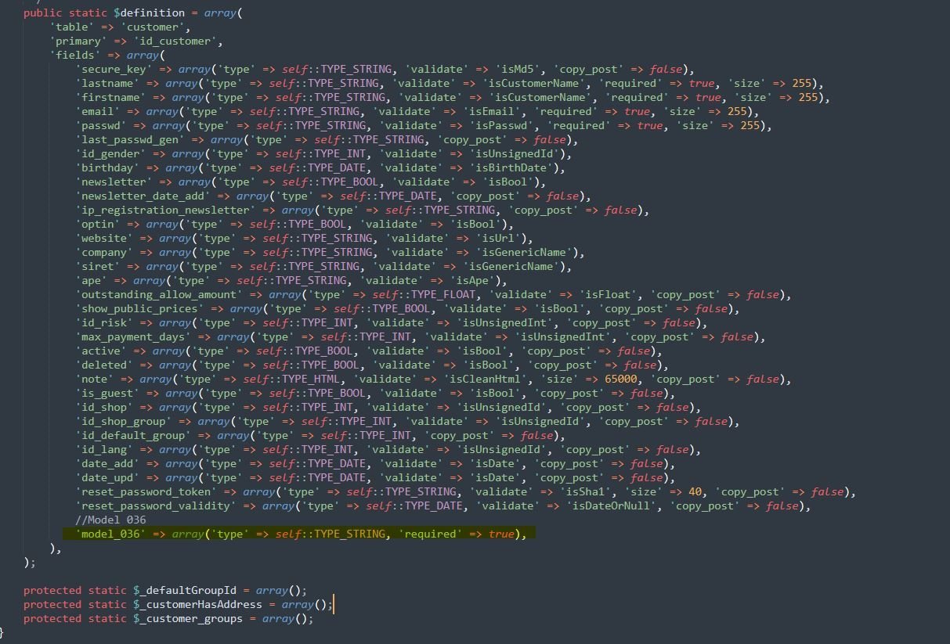Click the 'website' field key
The height and width of the screenshot is (644, 950).
[104, 238]
